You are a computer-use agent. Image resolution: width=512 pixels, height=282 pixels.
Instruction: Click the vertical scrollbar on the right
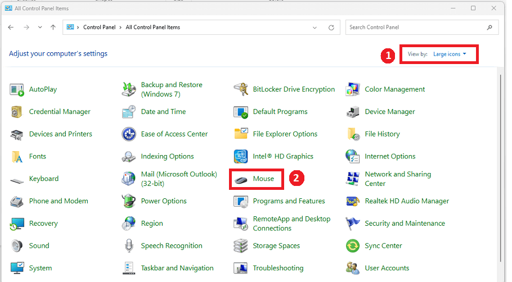click(x=500, y=168)
